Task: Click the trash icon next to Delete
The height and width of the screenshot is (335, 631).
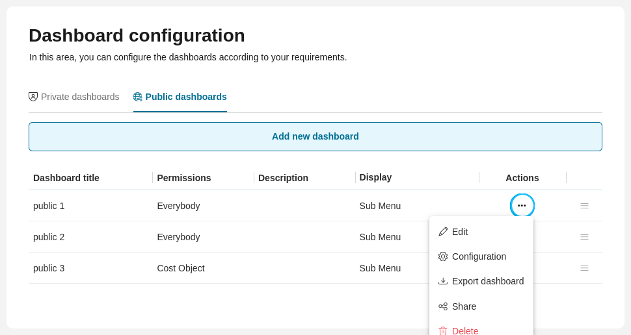Action: (x=442, y=331)
